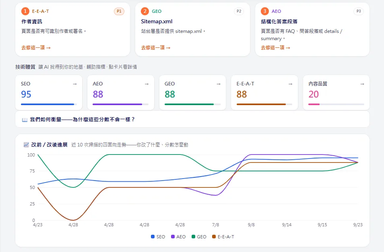
Task: Click the orange number 3 badge for AEO
Action: tap(265, 11)
